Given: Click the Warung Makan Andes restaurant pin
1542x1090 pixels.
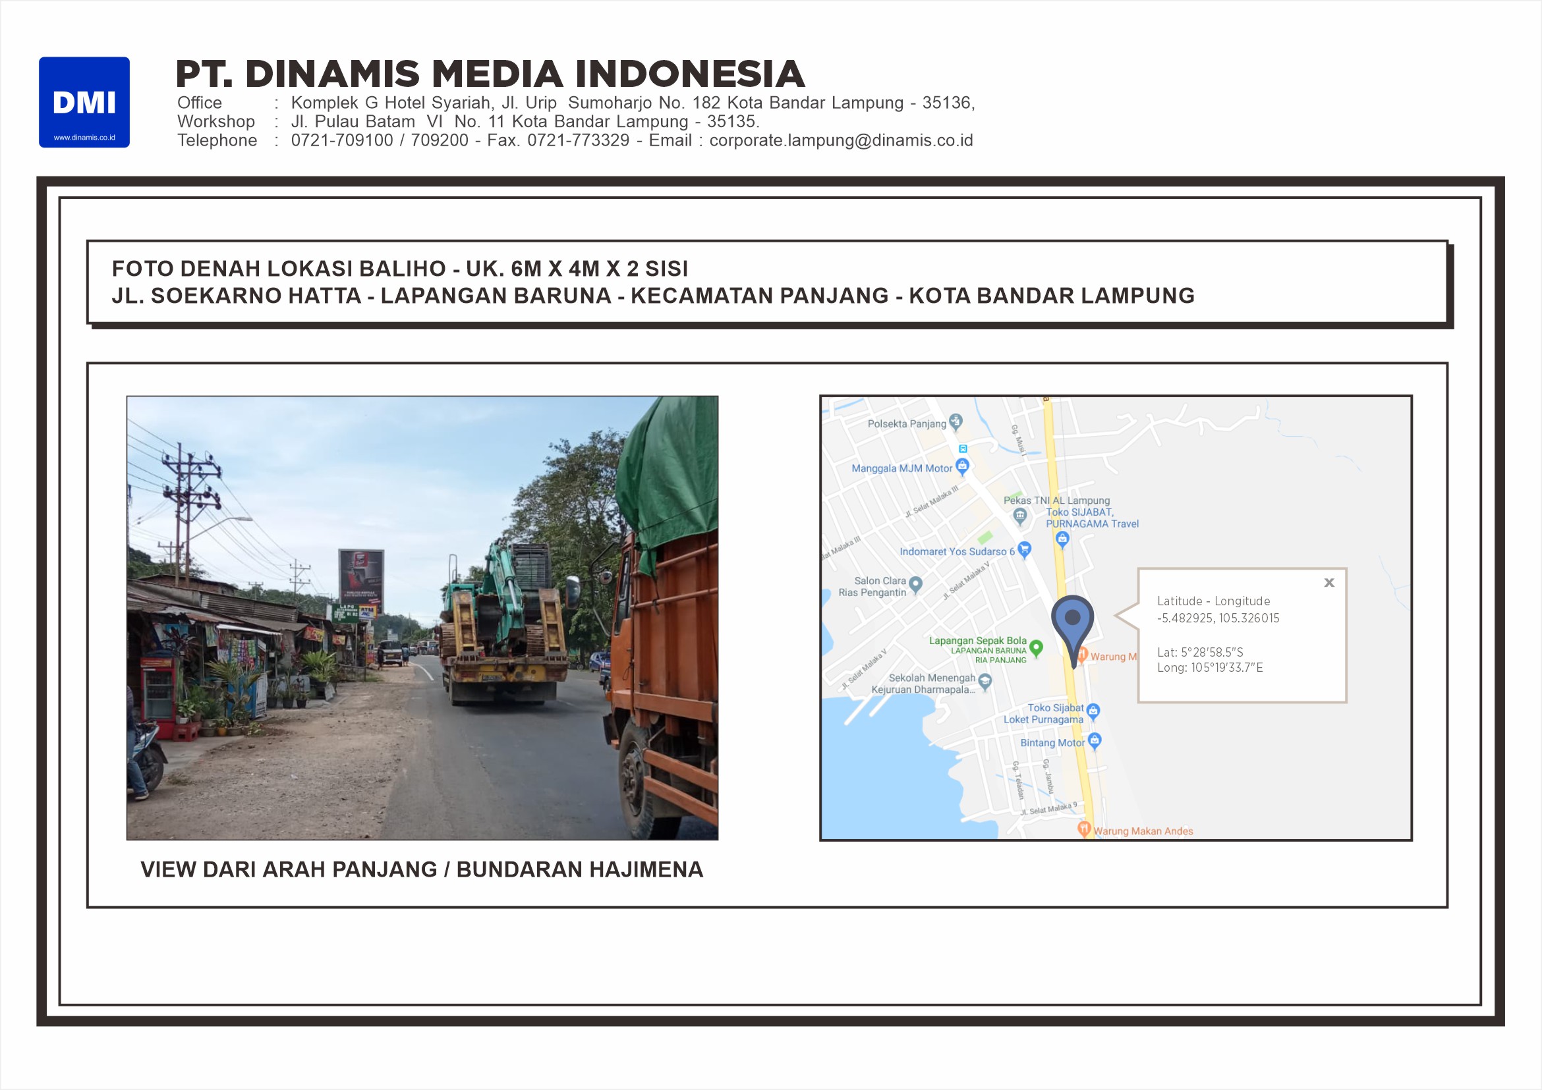Looking at the screenshot, I should (x=1084, y=829).
